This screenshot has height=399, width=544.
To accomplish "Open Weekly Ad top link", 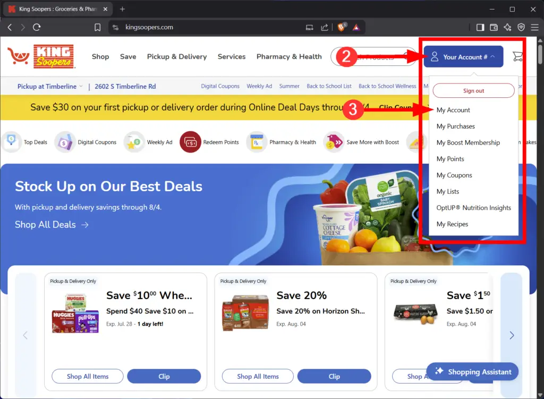I will 259,86.
